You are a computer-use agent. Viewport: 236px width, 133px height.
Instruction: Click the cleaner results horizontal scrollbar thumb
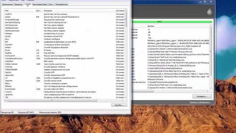coord(143,91)
